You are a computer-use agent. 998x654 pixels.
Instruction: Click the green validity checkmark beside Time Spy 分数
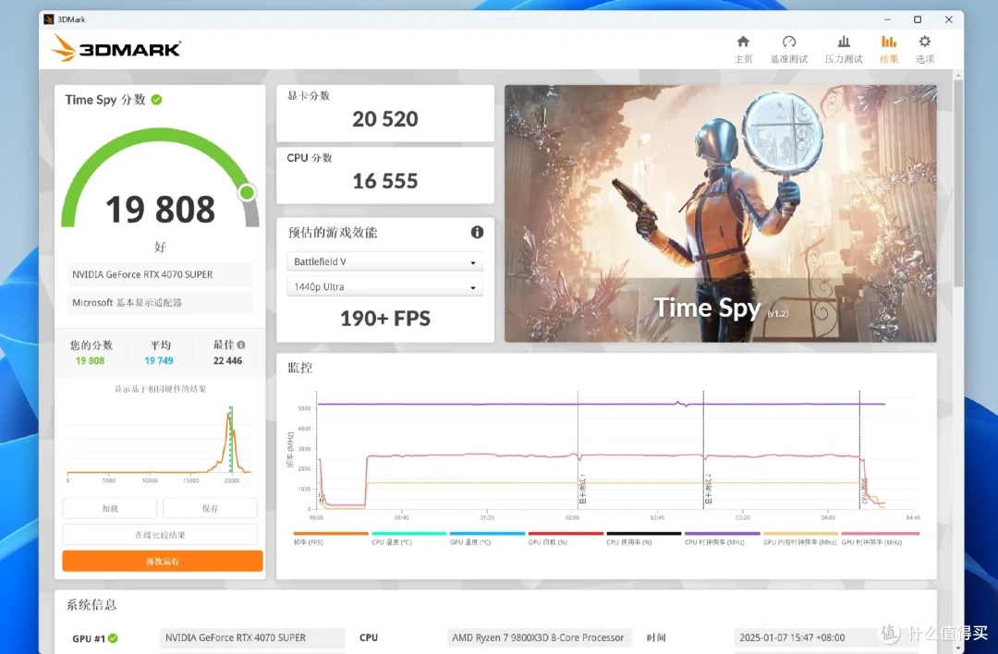point(156,99)
